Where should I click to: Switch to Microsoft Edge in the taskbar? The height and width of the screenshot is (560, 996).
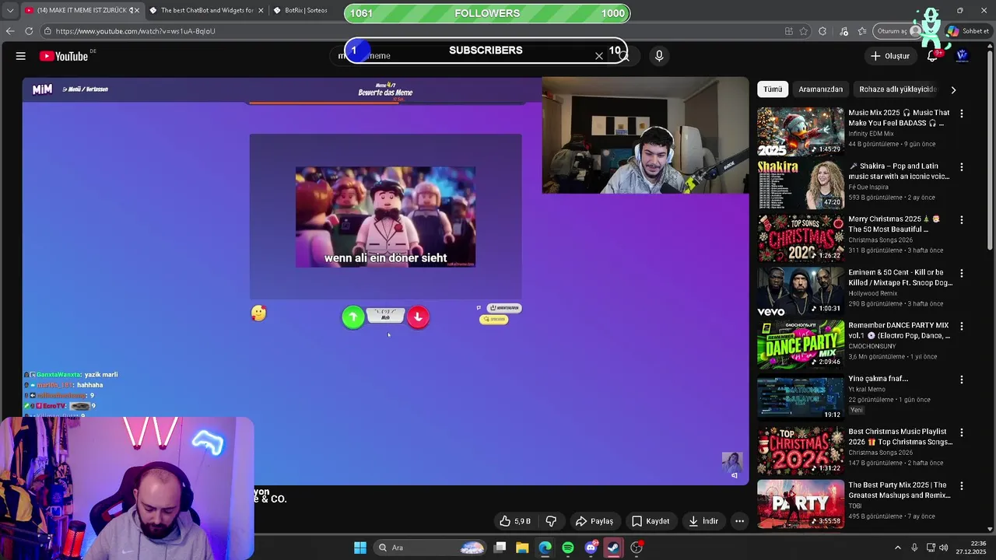click(x=545, y=548)
